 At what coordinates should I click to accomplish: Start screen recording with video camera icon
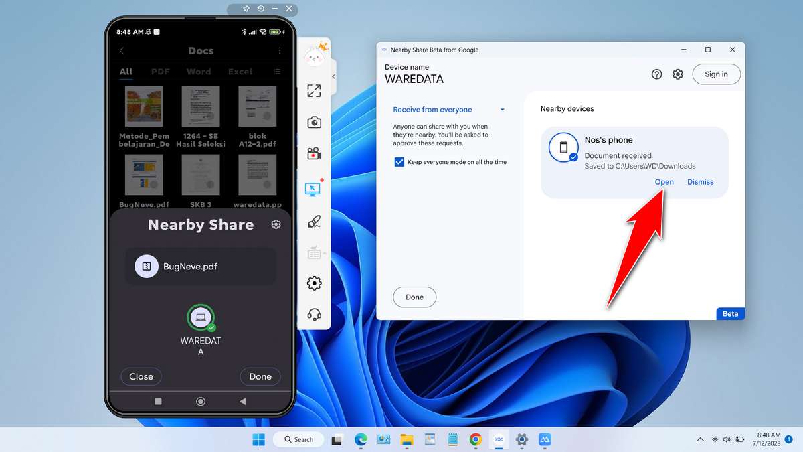coord(314,154)
